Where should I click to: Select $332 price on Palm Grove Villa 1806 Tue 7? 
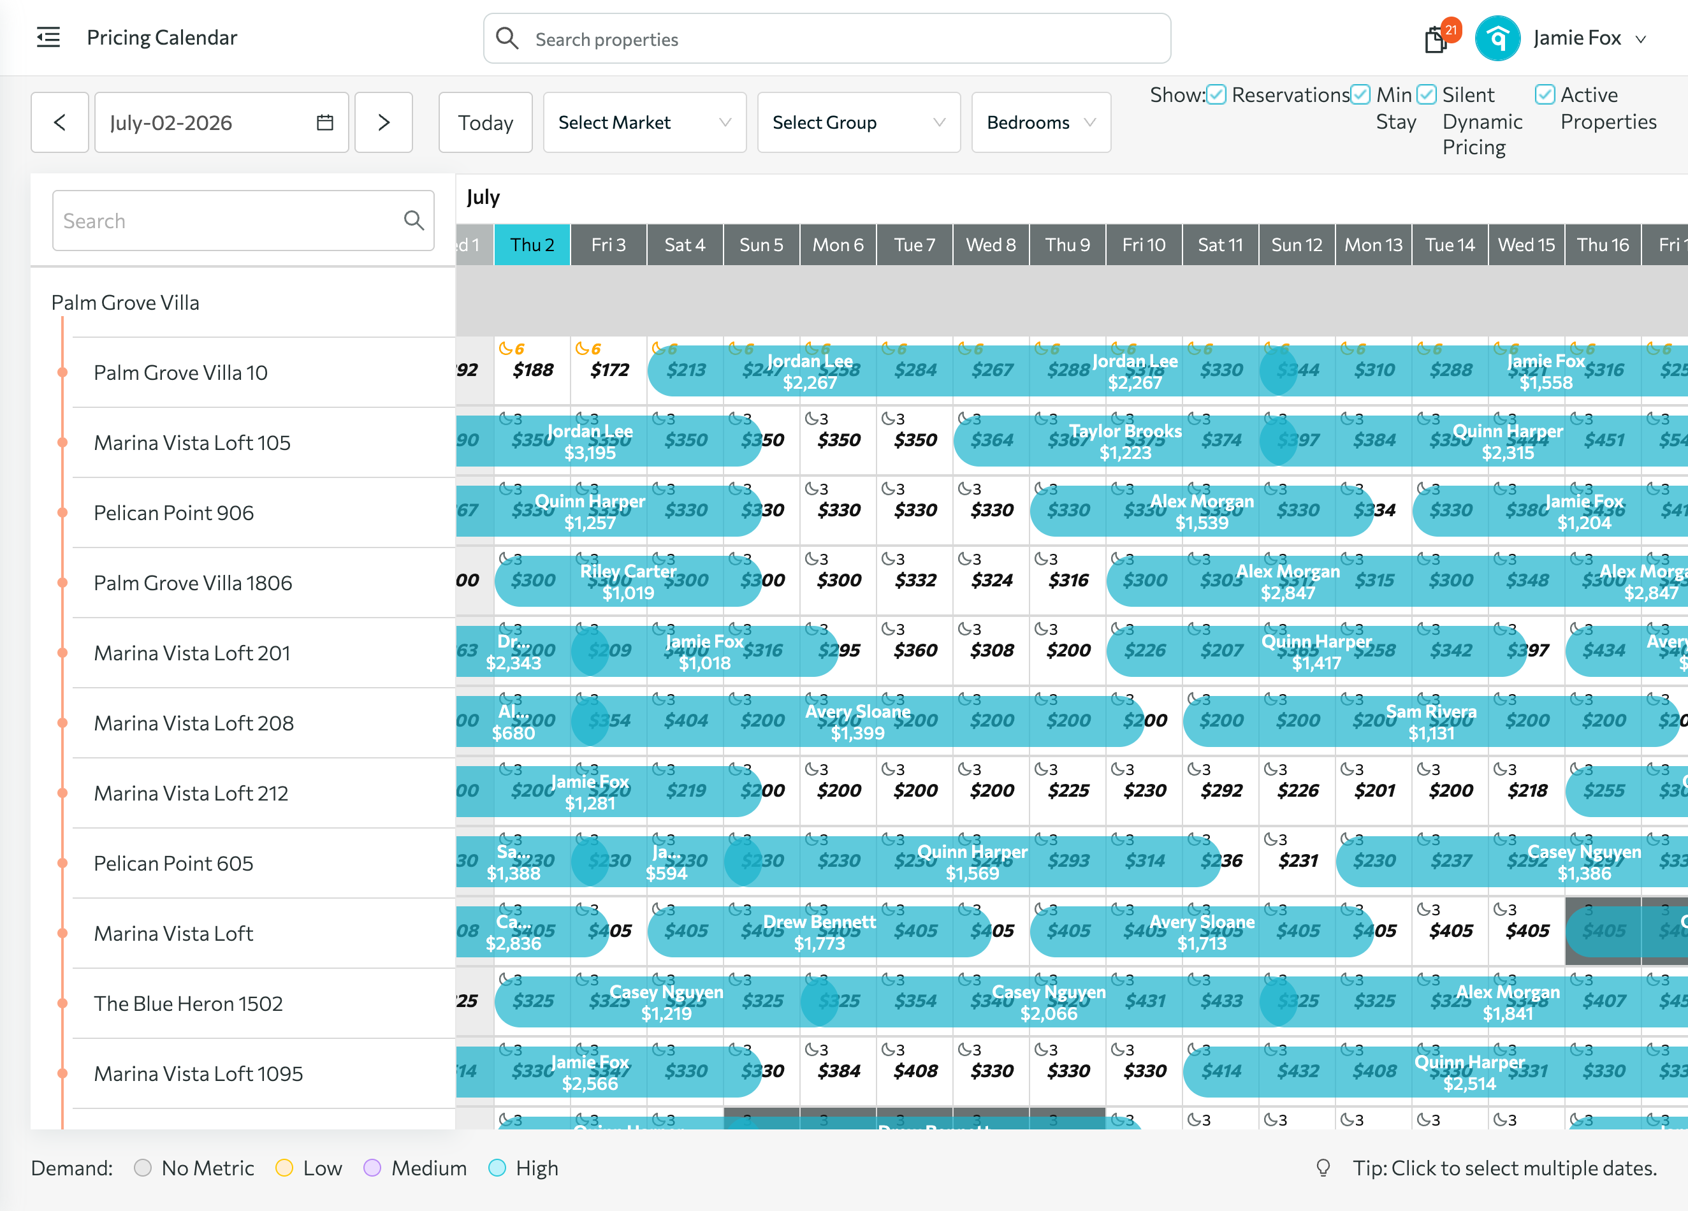(x=915, y=580)
